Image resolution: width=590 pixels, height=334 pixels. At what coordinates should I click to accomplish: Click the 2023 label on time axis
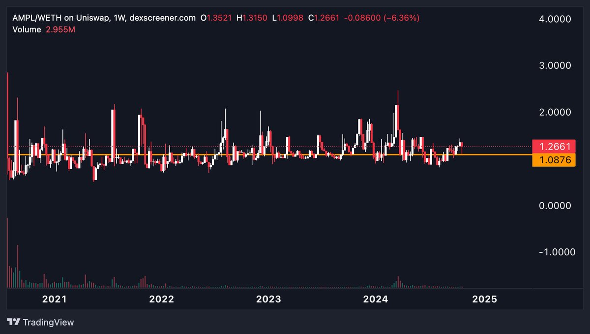(268, 299)
